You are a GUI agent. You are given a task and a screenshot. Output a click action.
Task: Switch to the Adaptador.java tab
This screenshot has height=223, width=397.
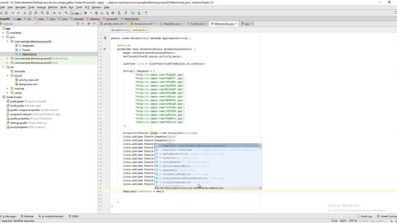pos(171,24)
